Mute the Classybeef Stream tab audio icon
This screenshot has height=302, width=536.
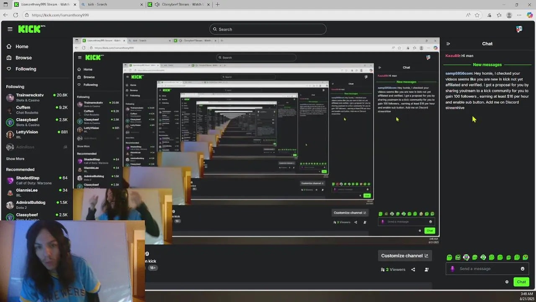tap(157, 5)
